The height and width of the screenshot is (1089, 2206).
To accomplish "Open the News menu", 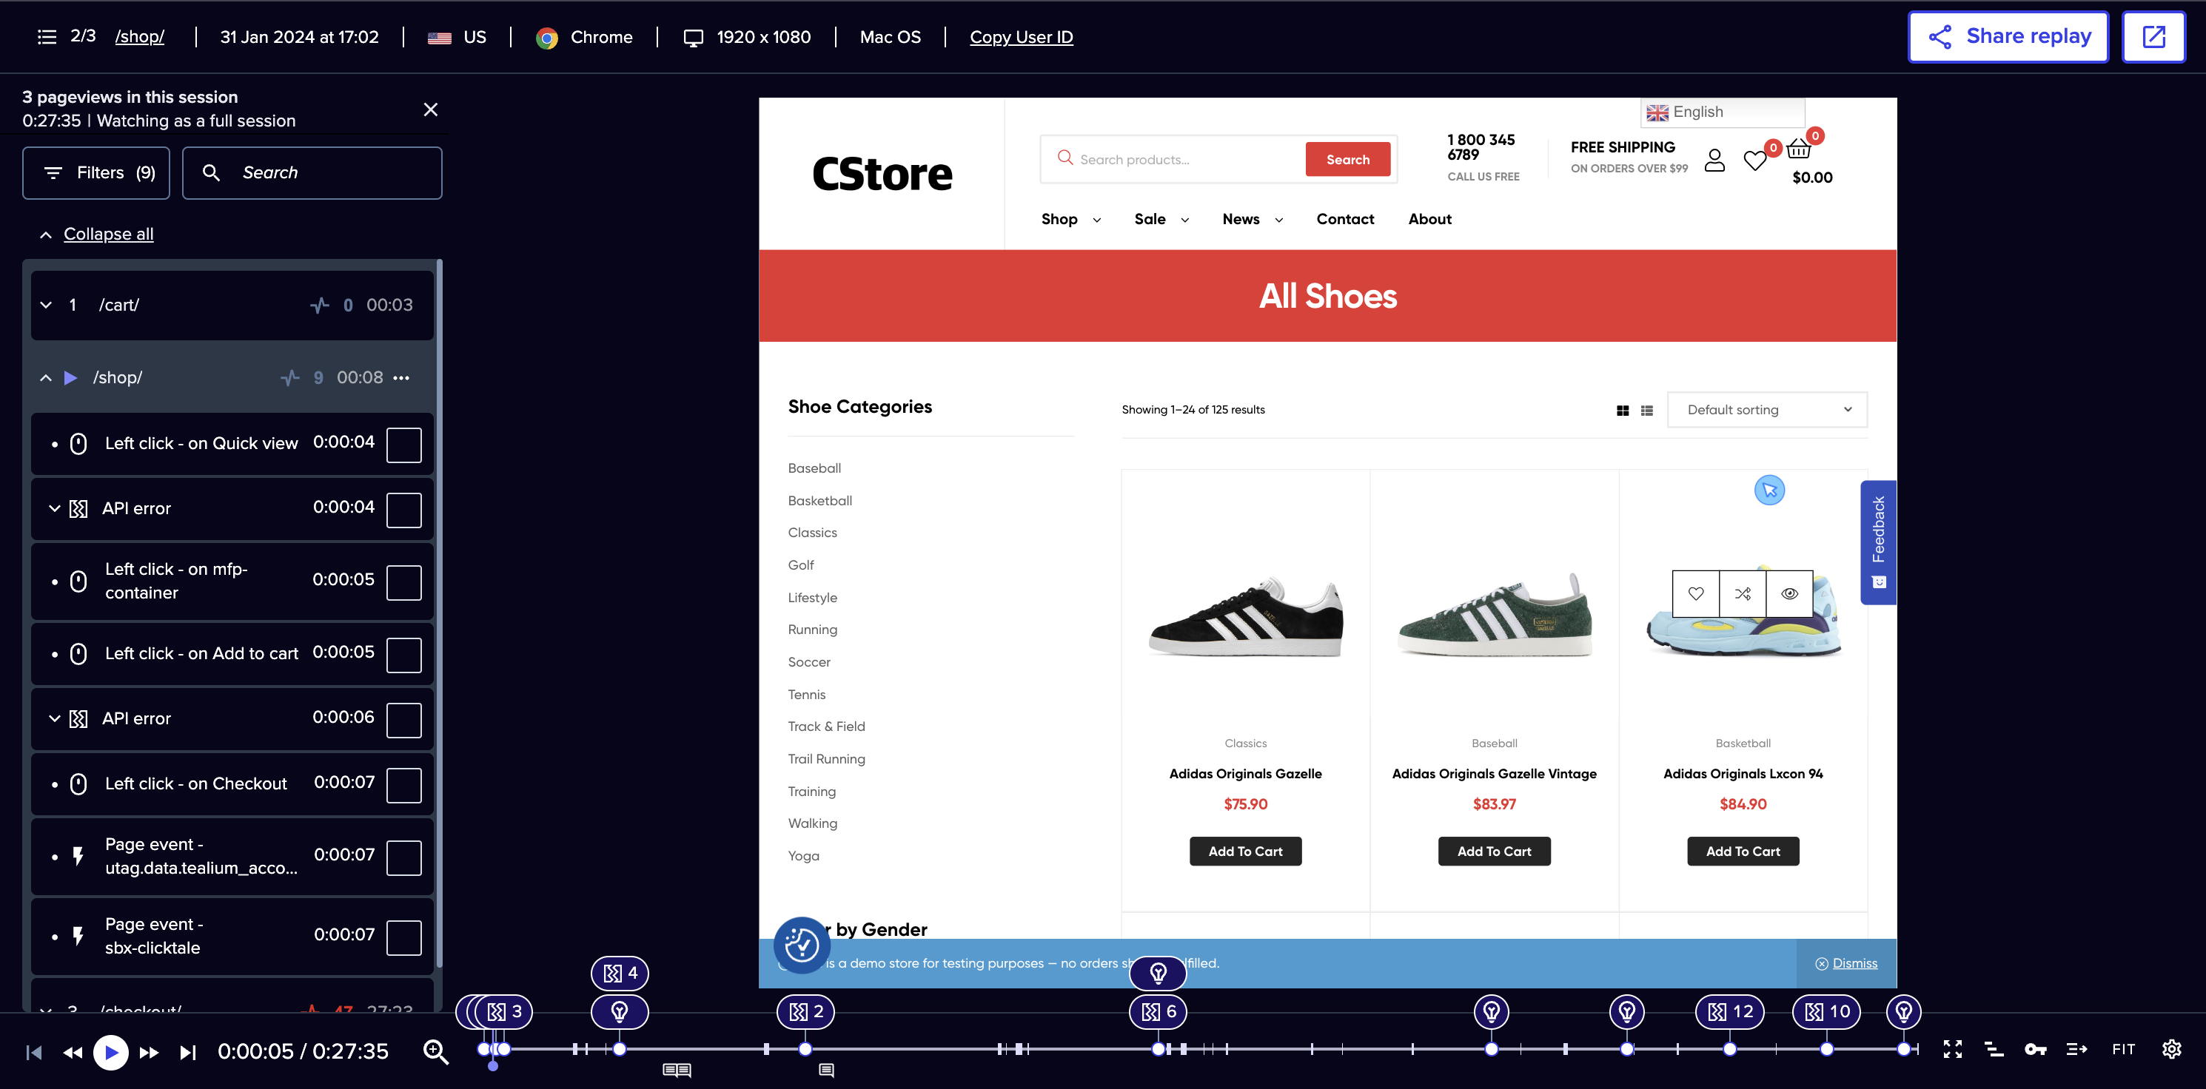I will (1253, 219).
